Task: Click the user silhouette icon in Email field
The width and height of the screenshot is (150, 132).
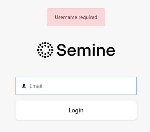Action: point(24,86)
